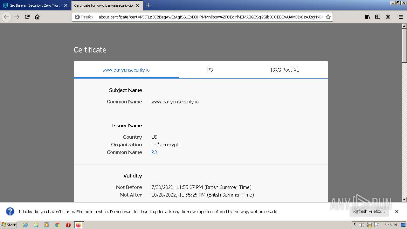Viewport: 407px width, 229px height.
Task: Open a new tab with plus
Action: click(x=148, y=5)
